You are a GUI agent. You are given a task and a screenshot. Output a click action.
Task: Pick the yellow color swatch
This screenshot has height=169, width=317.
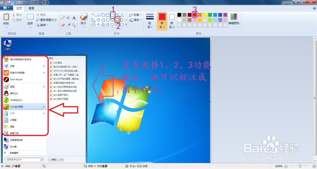[205, 15]
